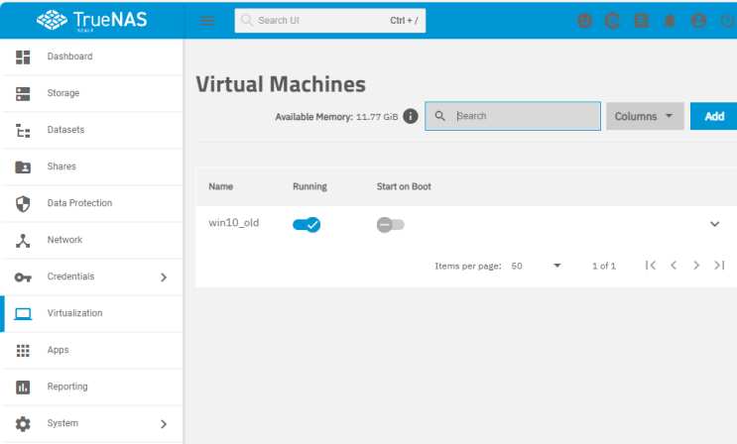The image size is (737, 444).
Task: Click the Shares folder icon
Action: point(23,166)
